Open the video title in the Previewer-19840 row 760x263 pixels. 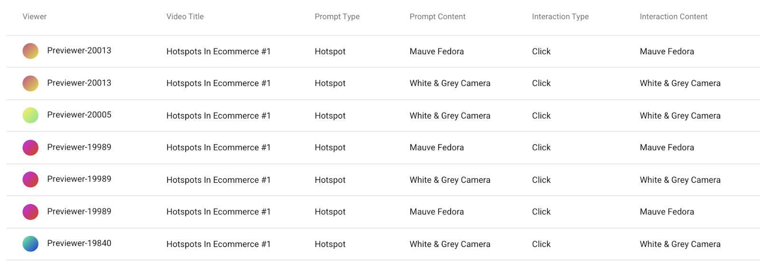click(218, 244)
